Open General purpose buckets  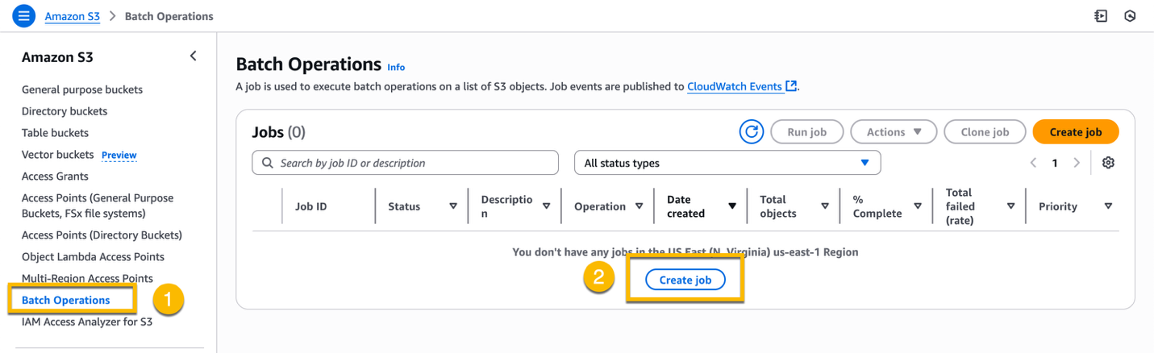tap(82, 89)
